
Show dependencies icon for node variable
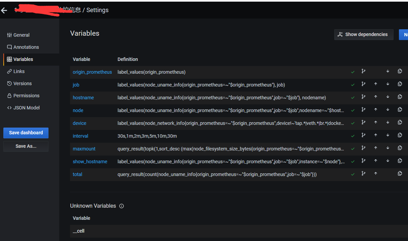(364, 110)
